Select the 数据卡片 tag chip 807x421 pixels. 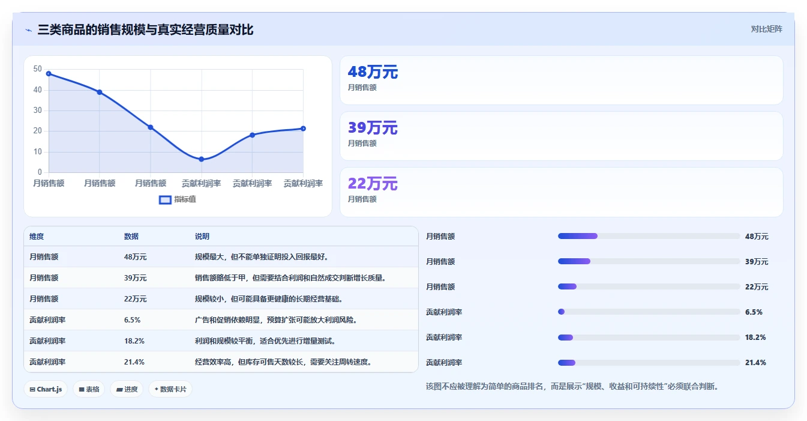click(170, 389)
